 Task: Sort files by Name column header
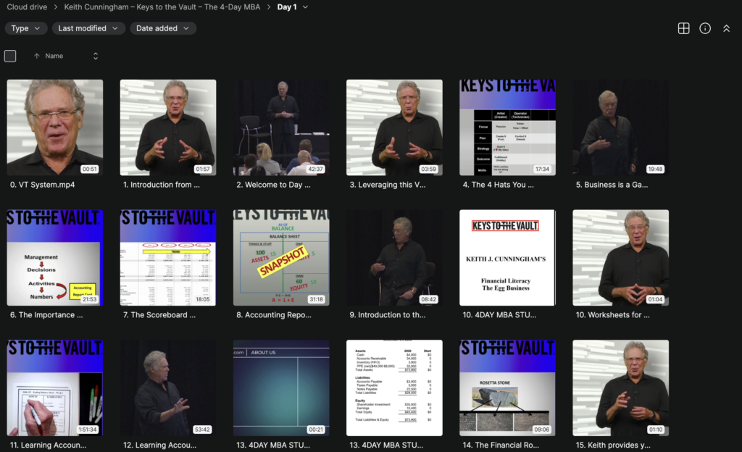tap(54, 56)
